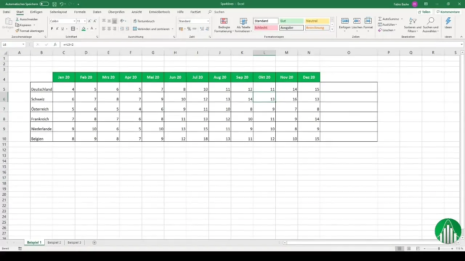The image size is (465, 261).
Task: Toggle bold (F) formatting
Action: pos(52,29)
